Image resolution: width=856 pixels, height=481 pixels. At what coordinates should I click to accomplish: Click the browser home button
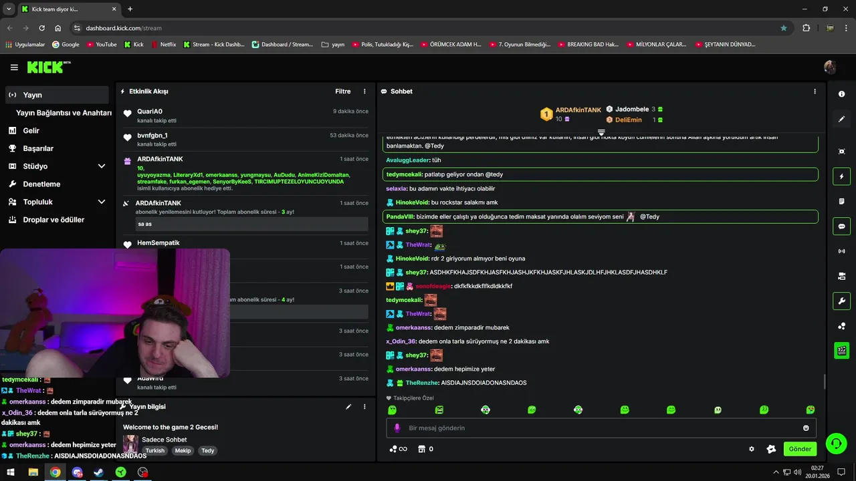tap(58, 28)
